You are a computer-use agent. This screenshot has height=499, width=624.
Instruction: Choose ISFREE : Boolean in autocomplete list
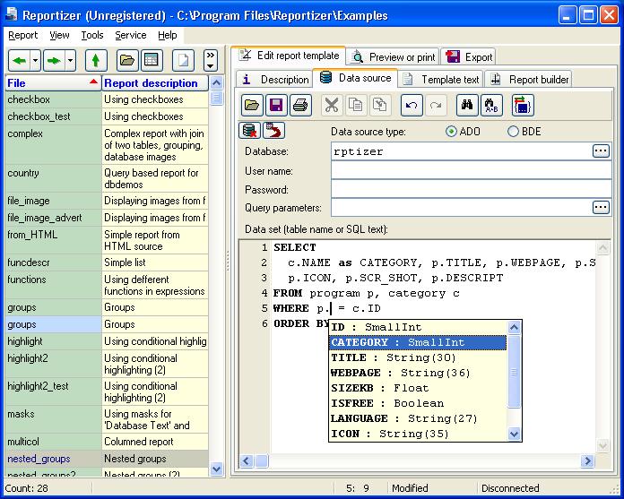[418, 403]
